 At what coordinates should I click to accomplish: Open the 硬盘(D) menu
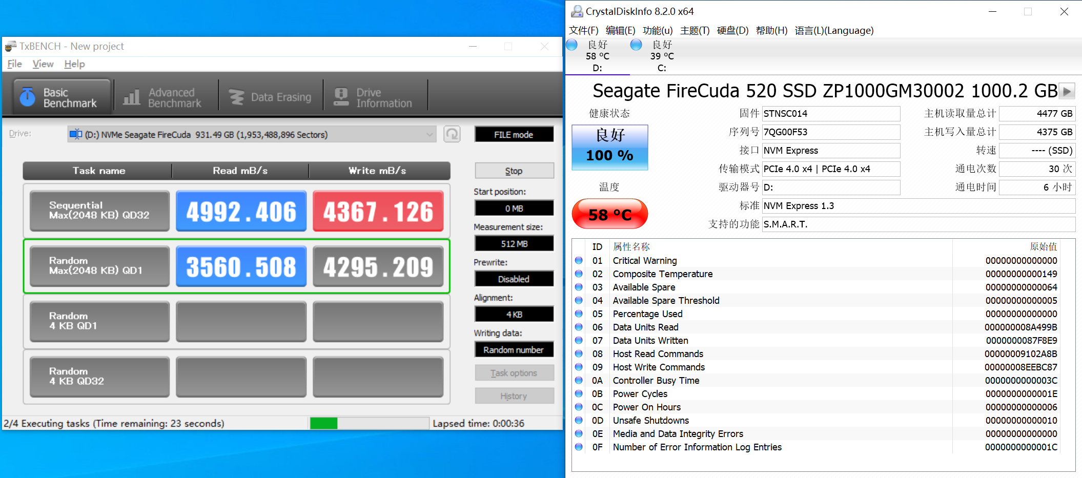pyautogui.click(x=732, y=31)
